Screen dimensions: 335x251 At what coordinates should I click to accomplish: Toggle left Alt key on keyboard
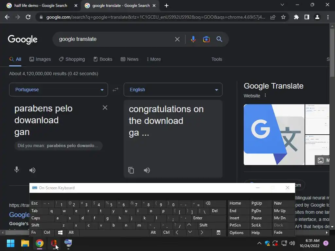click(x=73, y=232)
